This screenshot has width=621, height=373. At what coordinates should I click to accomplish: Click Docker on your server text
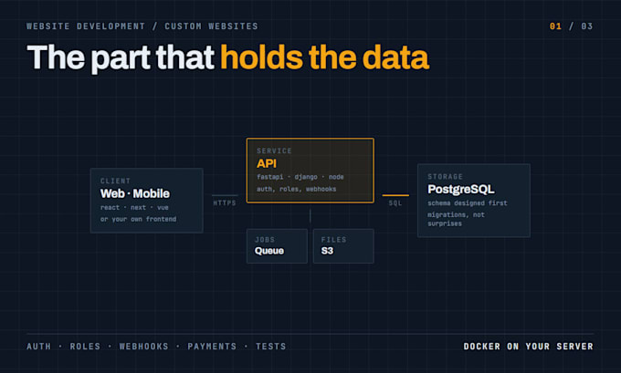tap(529, 347)
